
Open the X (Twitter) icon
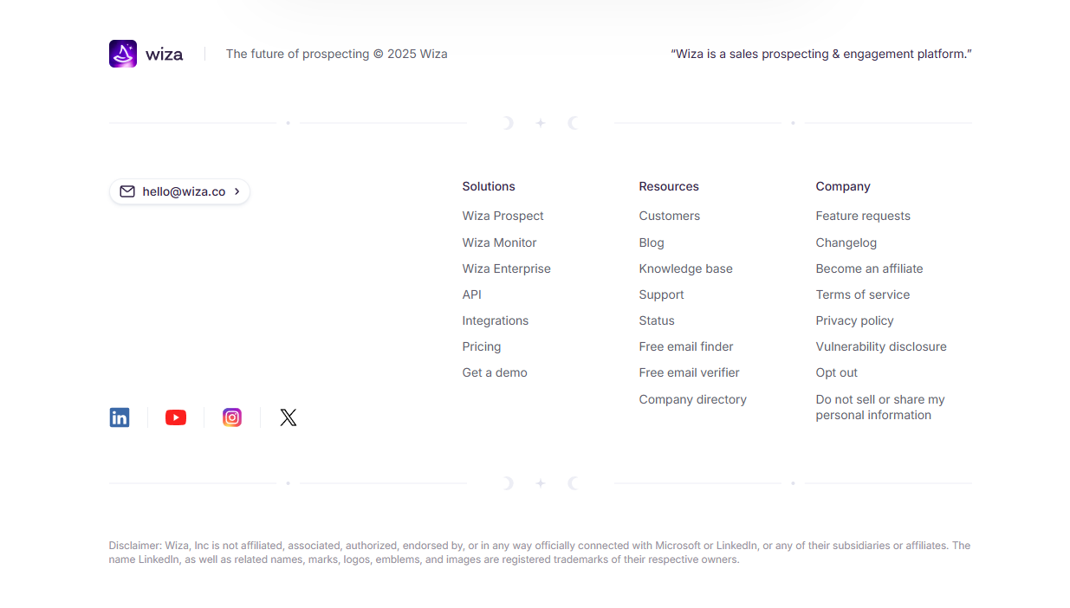click(289, 417)
